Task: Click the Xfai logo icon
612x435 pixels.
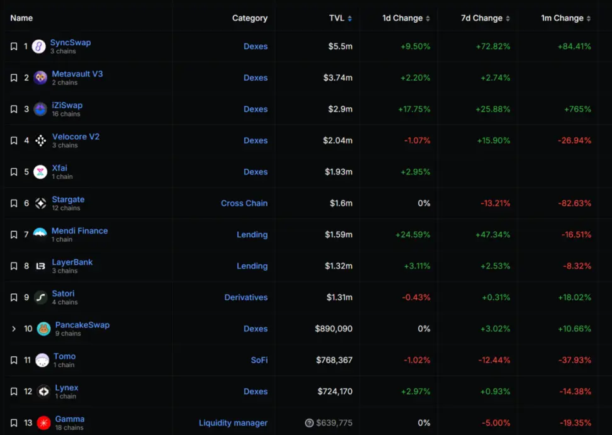Action: pos(40,172)
